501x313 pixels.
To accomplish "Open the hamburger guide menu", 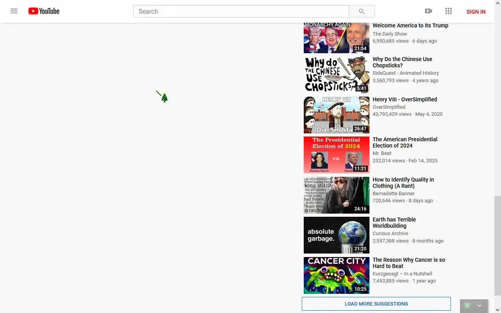I will click(14, 11).
